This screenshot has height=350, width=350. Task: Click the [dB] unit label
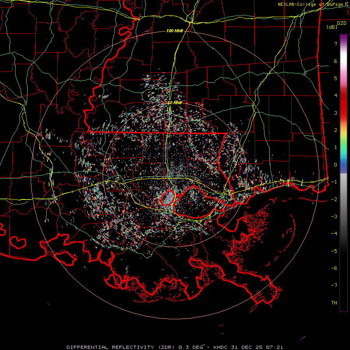[332, 27]
